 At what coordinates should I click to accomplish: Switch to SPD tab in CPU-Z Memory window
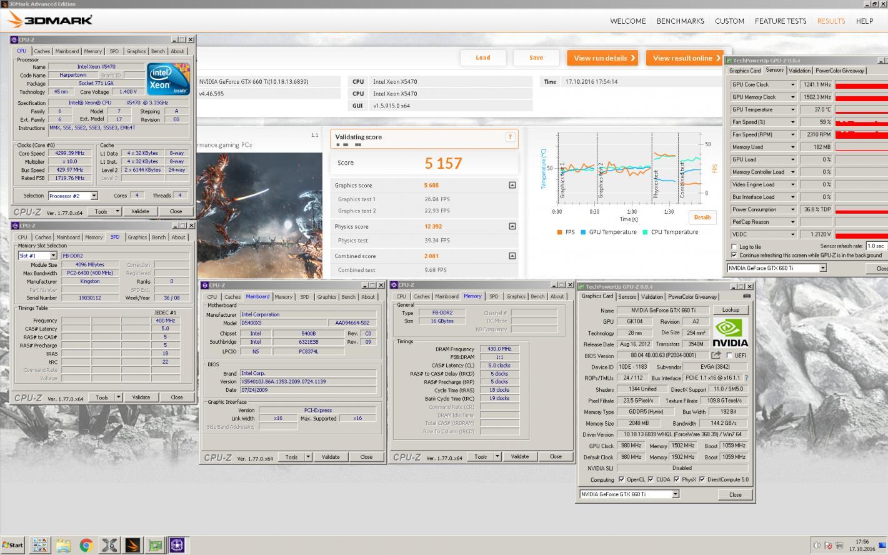pyautogui.click(x=494, y=296)
